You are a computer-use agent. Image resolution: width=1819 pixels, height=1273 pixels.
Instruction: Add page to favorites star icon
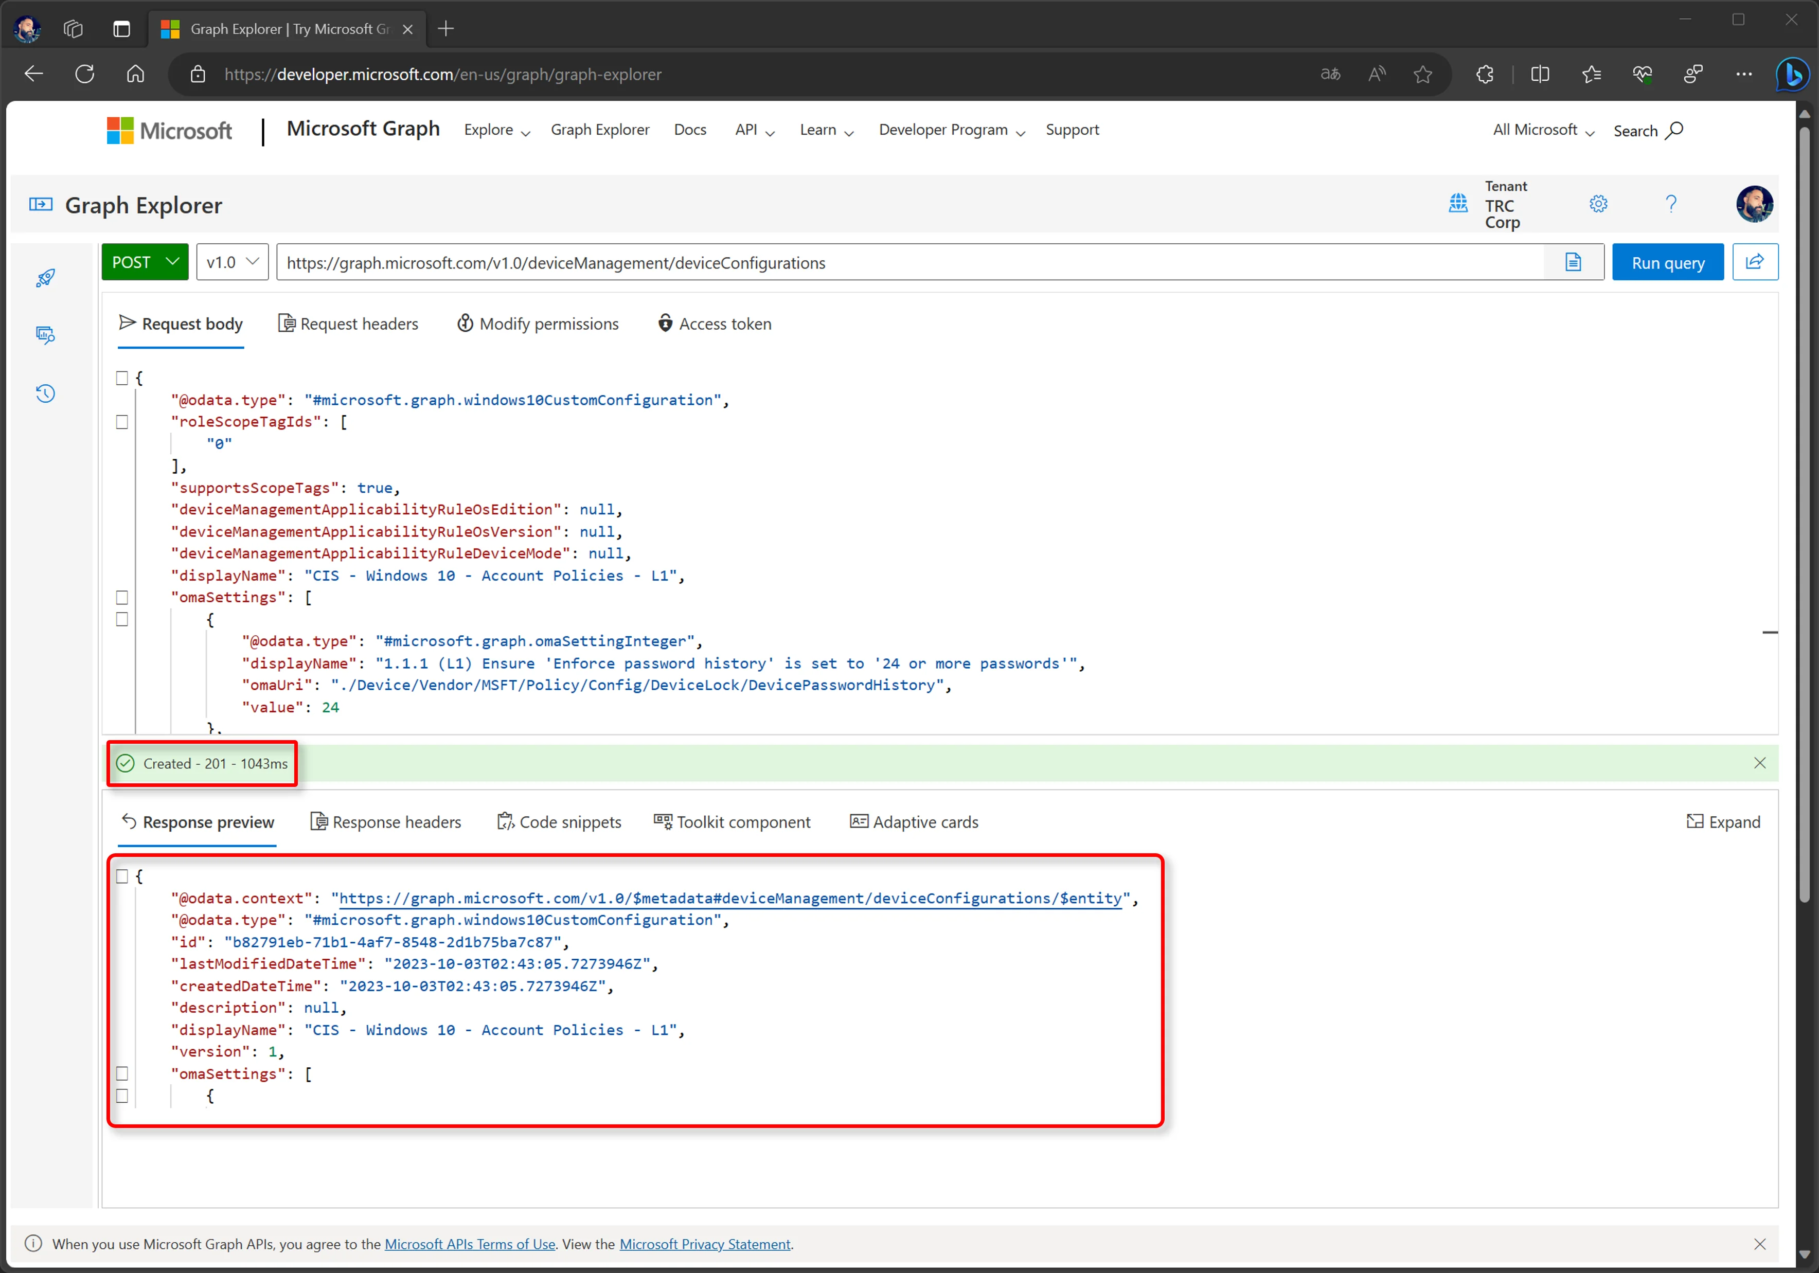tap(1423, 75)
